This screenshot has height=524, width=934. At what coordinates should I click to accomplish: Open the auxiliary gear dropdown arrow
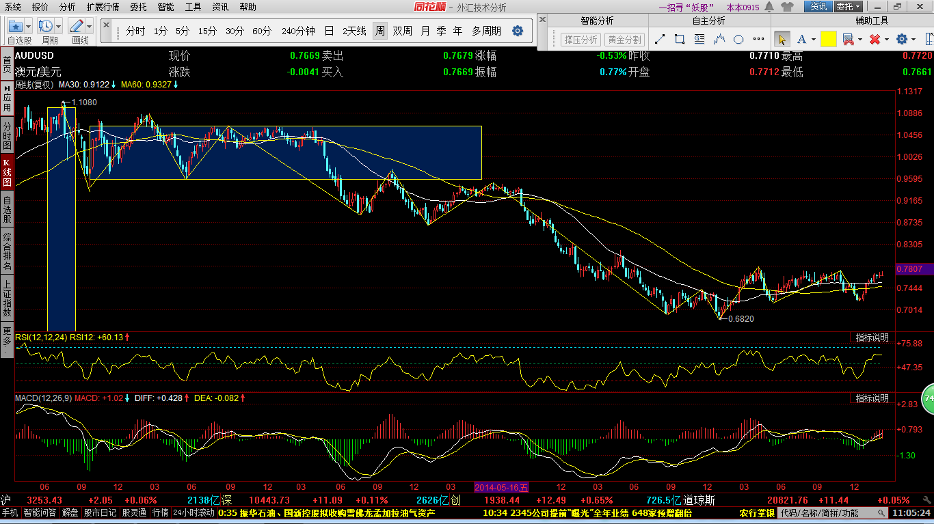tap(914, 39)
